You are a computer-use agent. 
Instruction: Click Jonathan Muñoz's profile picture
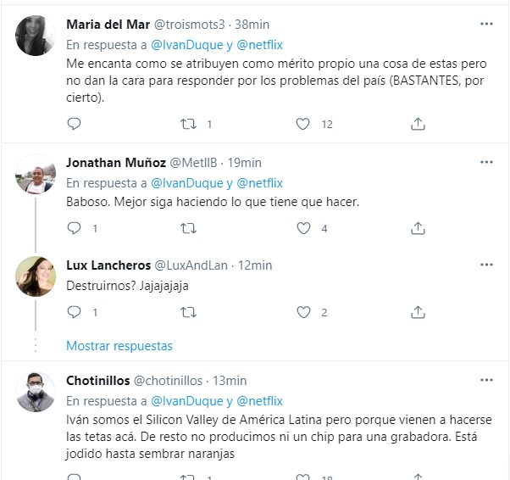[x=36, y=175]
